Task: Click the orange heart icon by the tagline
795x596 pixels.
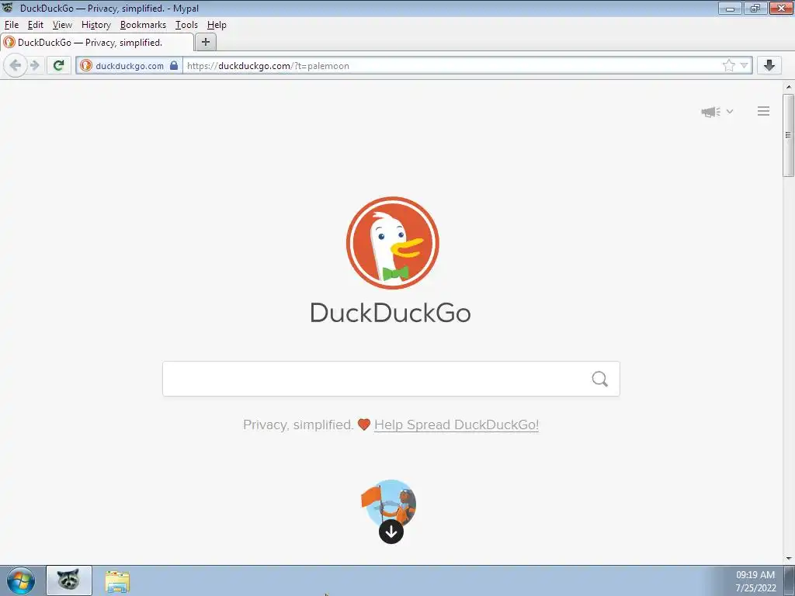Action: (x=364, y=424)
